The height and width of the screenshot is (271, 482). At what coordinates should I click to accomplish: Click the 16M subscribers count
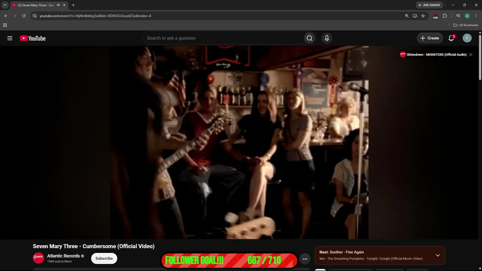59,261
